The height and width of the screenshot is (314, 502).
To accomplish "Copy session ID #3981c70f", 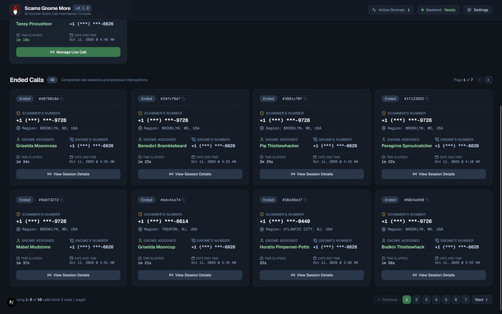I will click(305, 98).
